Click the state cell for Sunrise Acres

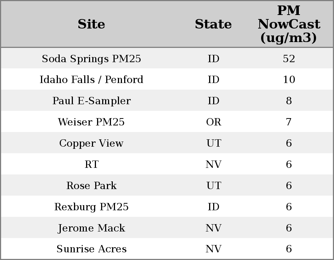point(213,249)
